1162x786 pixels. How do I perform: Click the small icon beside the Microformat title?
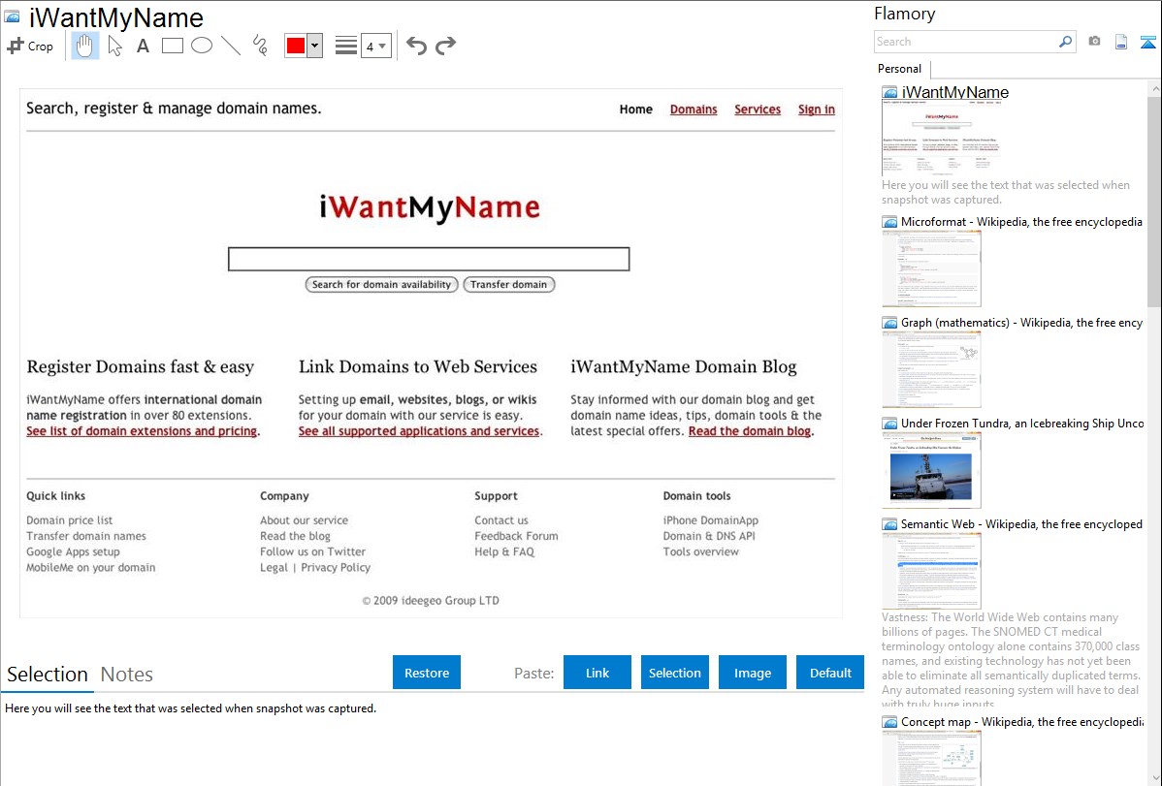click(889, 222)
